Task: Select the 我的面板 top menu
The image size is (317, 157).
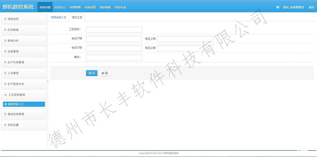Action: coord(105,7)
